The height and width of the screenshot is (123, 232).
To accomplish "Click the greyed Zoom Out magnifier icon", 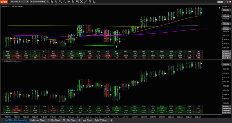I will tap(65, 2).
